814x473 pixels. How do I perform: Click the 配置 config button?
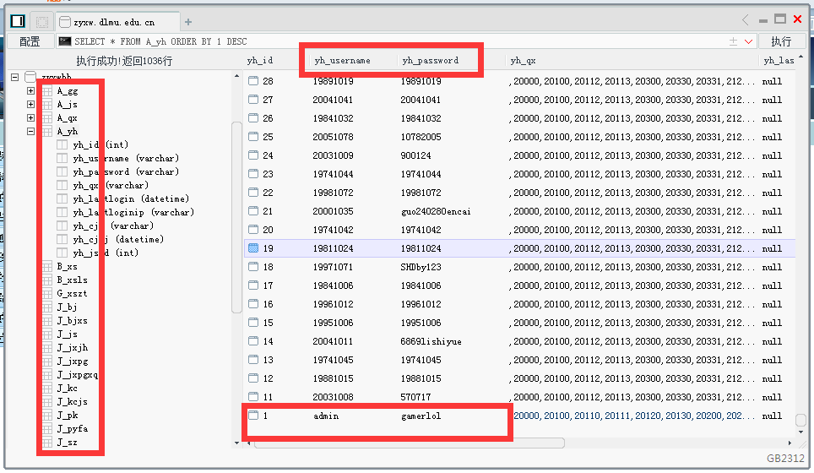30,41
